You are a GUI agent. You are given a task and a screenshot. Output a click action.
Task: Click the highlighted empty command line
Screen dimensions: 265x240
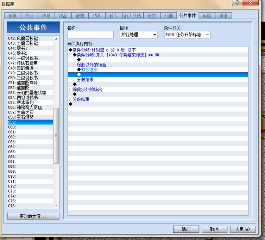[158, 74]
